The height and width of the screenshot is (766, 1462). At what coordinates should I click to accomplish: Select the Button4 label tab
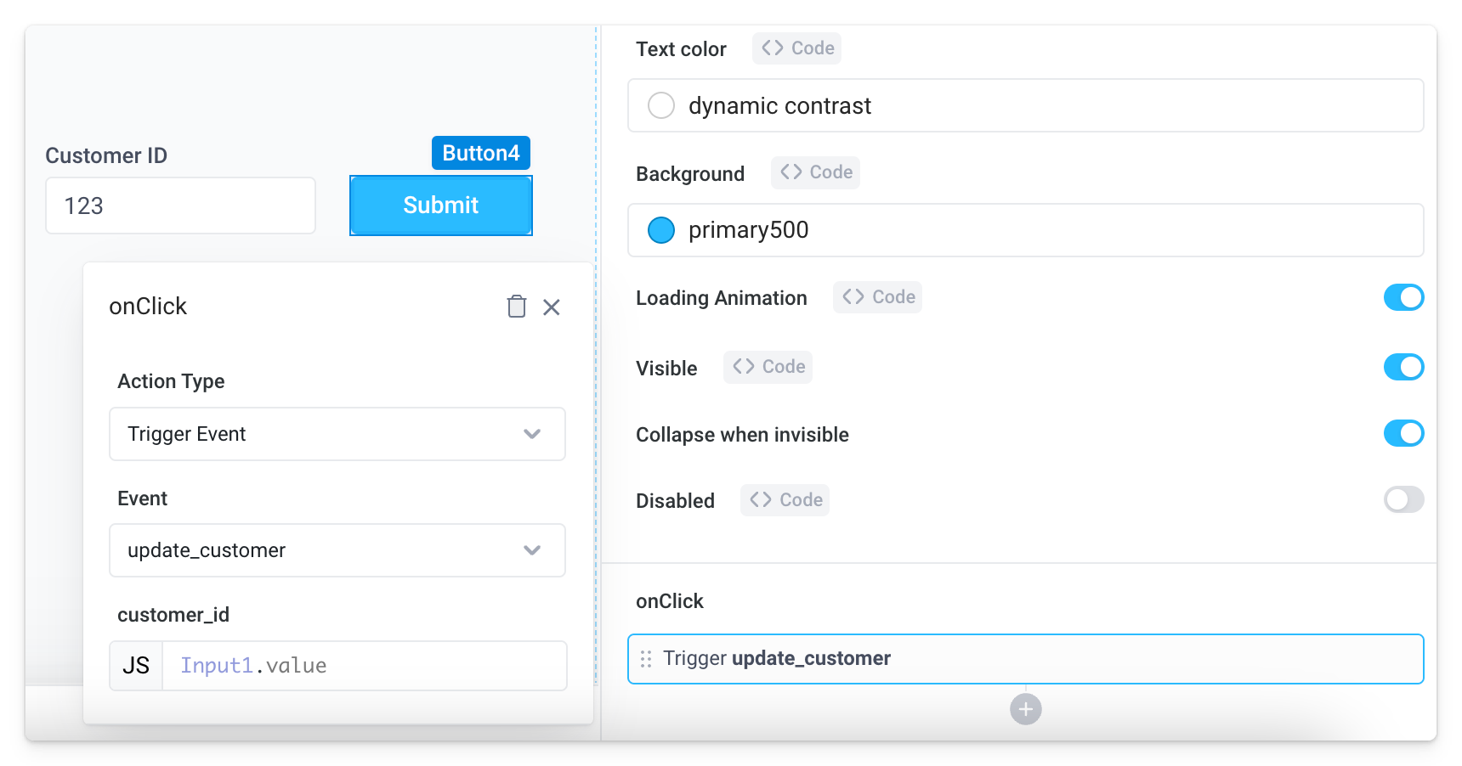(480, 153)
